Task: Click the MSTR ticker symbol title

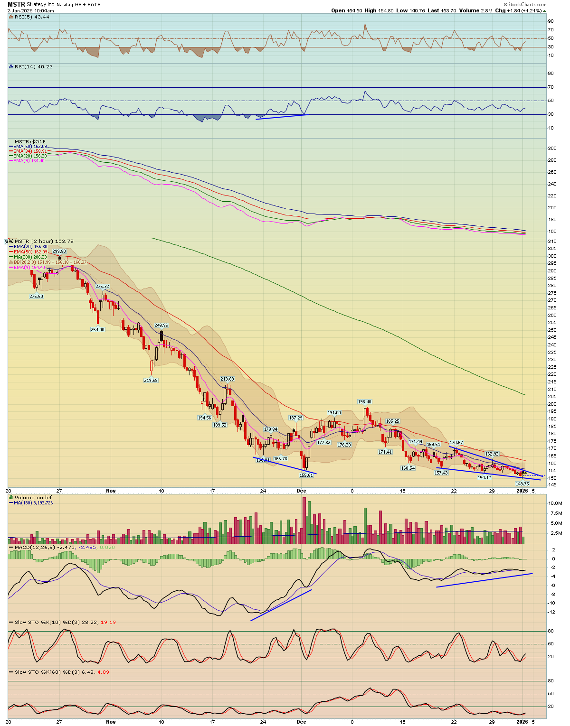Action: (16, 4)
